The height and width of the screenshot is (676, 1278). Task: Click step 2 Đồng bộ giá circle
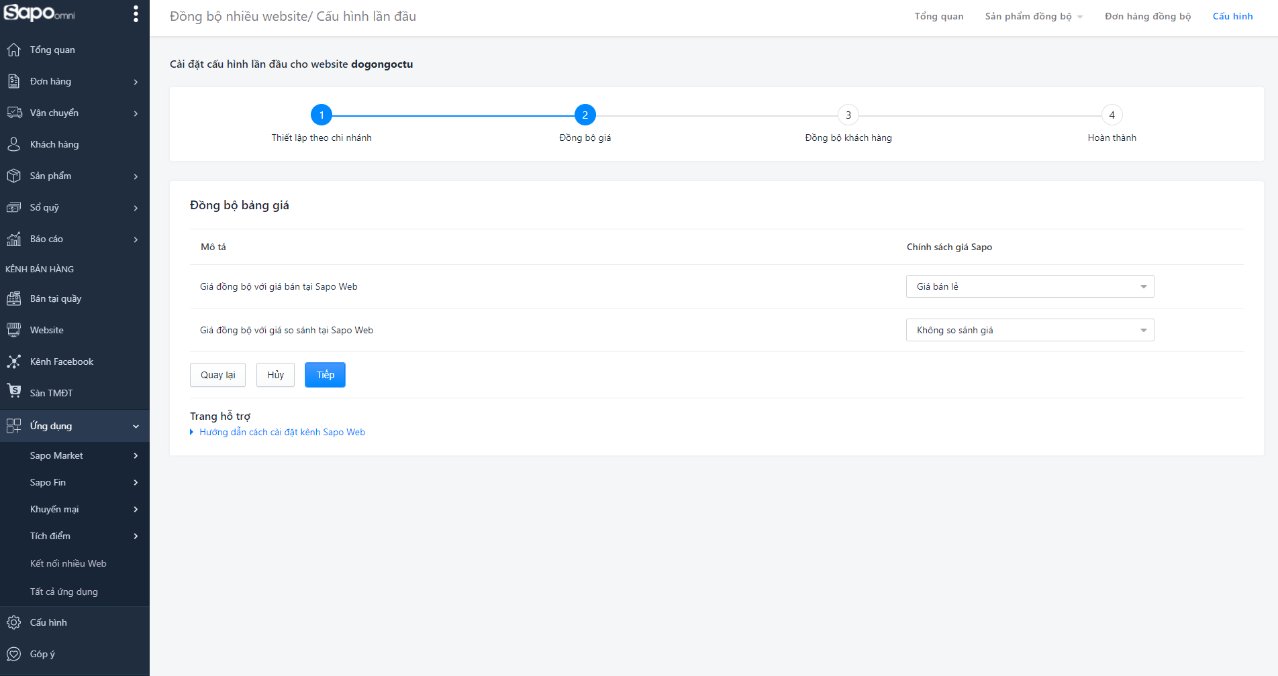click(585, 115)
